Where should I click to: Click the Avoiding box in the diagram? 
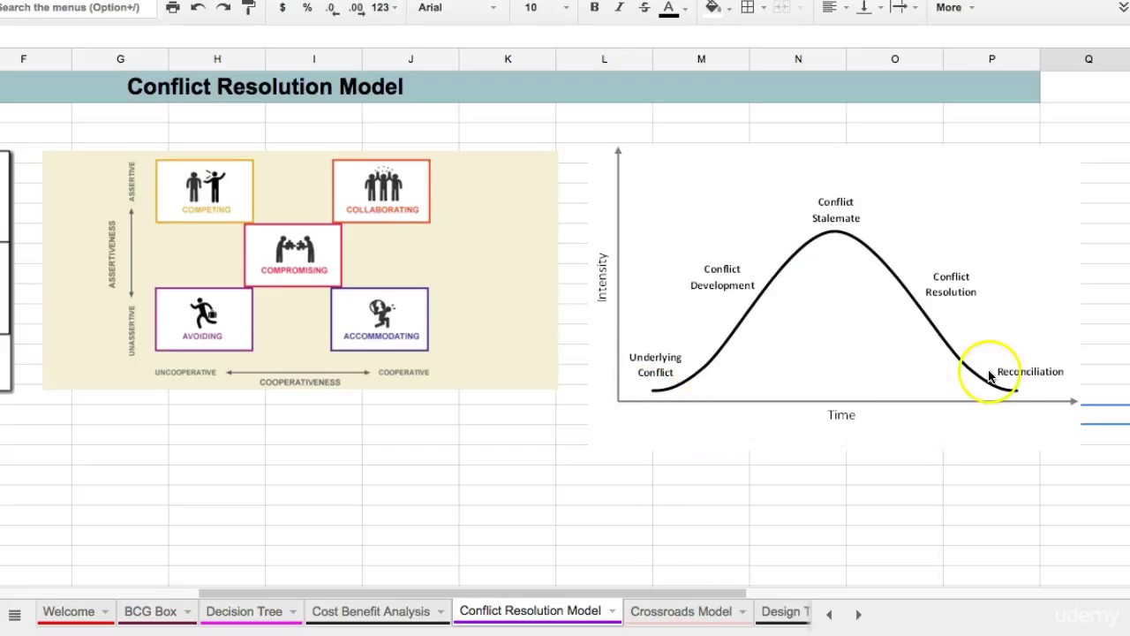pyautogui.click(x=204, y=319)
